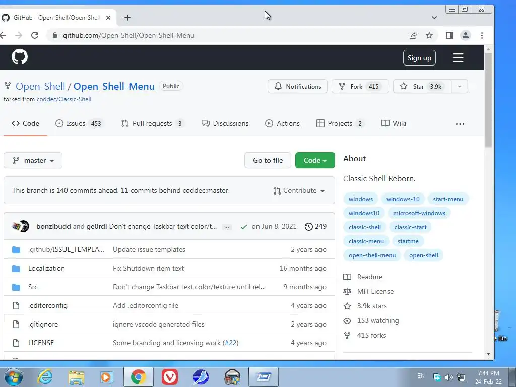Open the Readme link in About

pyautogui.click(x=369, y=277)
